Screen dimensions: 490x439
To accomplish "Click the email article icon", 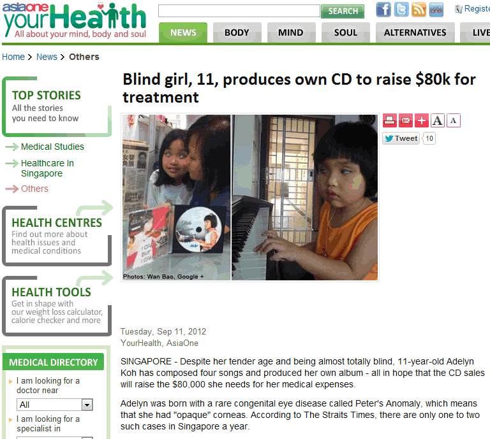I will 406,120.
